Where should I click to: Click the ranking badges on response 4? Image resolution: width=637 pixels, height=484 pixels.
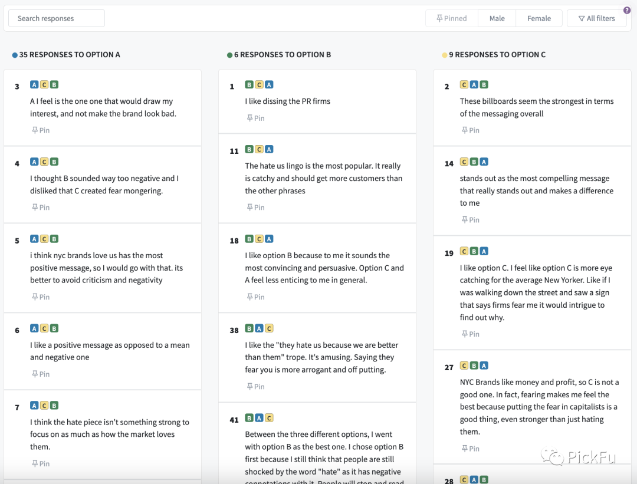pyautogui.click(x=44, y=162)
